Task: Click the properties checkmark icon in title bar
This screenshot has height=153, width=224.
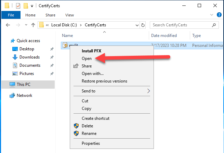Action: tap(18, 6)
